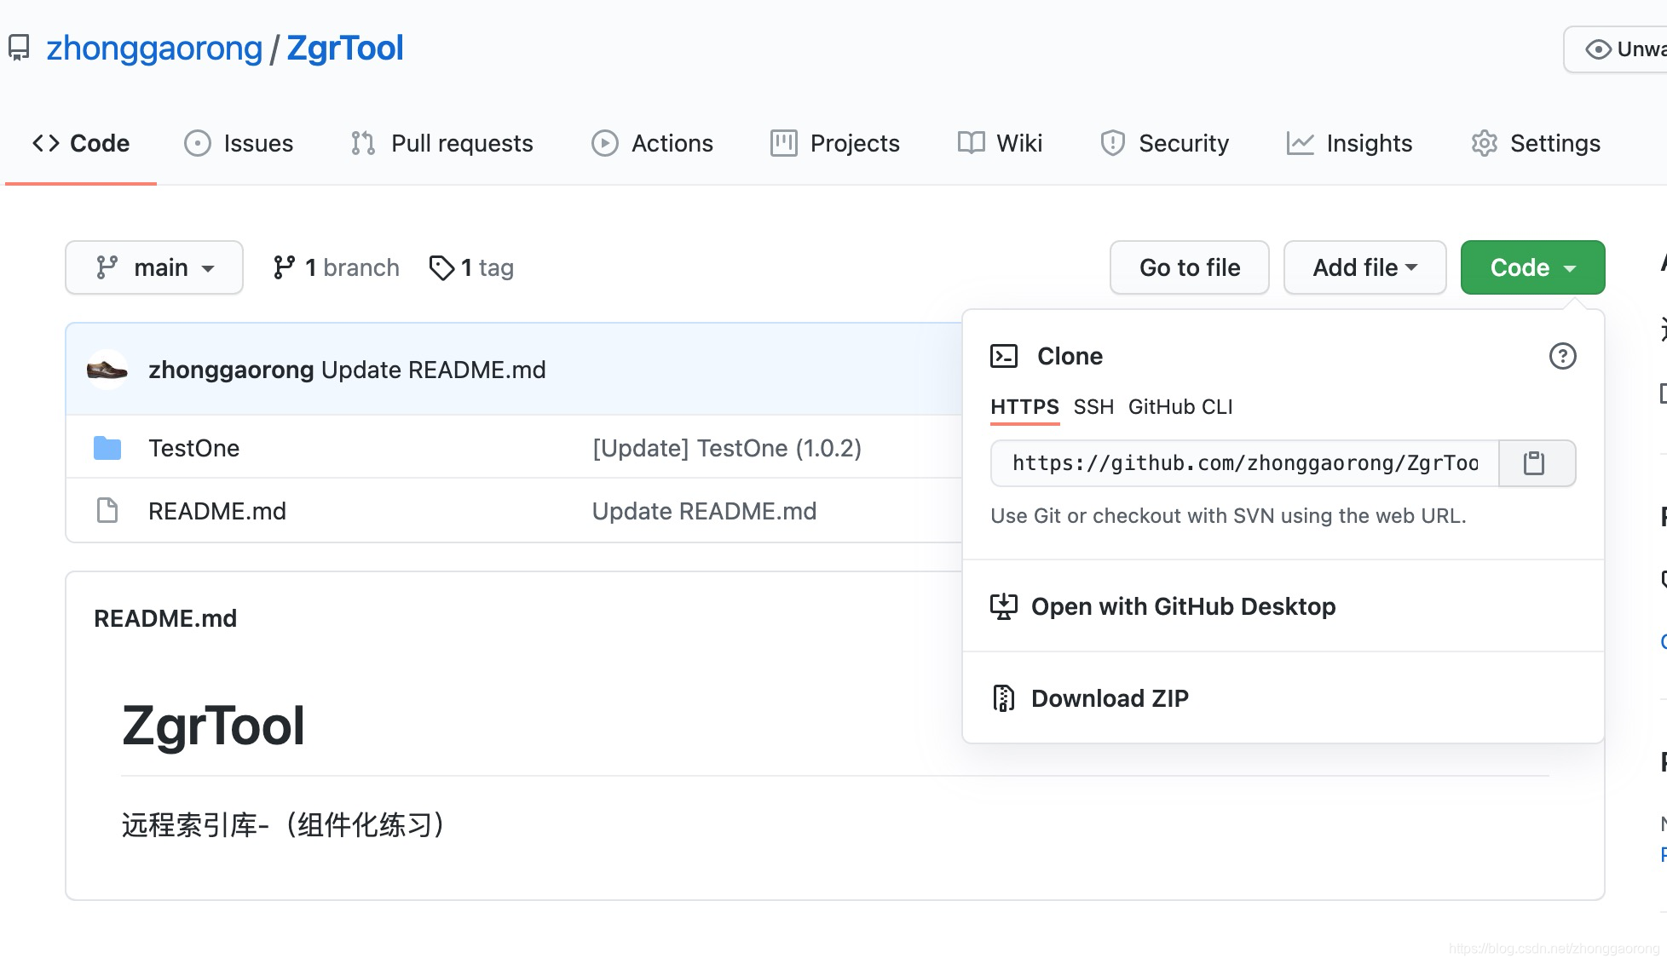
Task: Expand the main branch dropdown
Action: click(154, 267)
